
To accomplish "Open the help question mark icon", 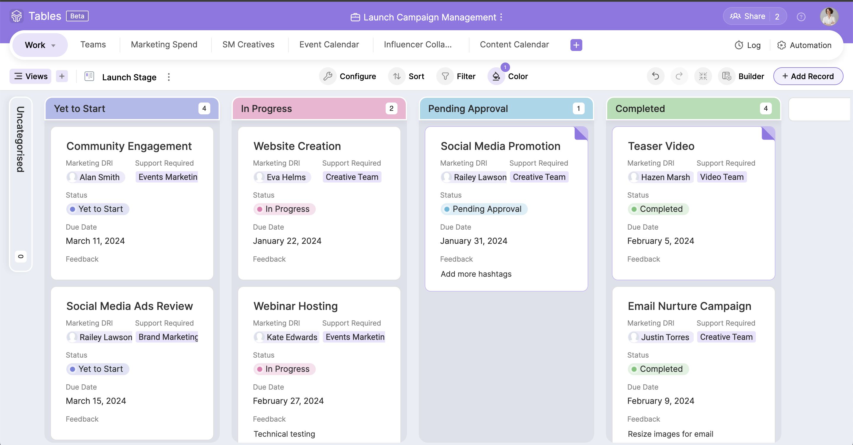I will [801, 17].
